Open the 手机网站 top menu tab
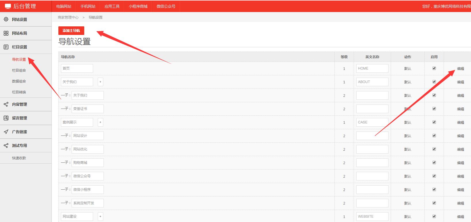This screenshot has width=471, height=222. point(88,6)
